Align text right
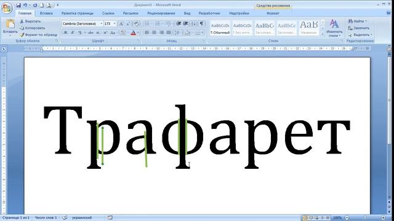Image resolution: width=394 pixels, height=221 pixels. [161, 33]
